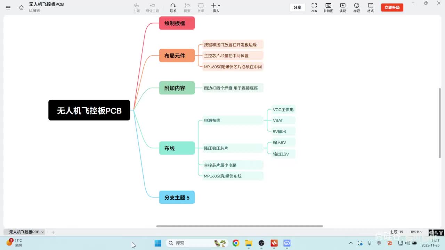Select the VBAT node
This screenshot has width=445, height=250.
point(283,120)
